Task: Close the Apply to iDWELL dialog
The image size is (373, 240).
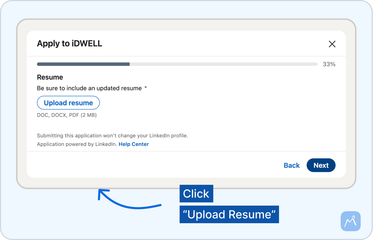Action: coord(332,44)
